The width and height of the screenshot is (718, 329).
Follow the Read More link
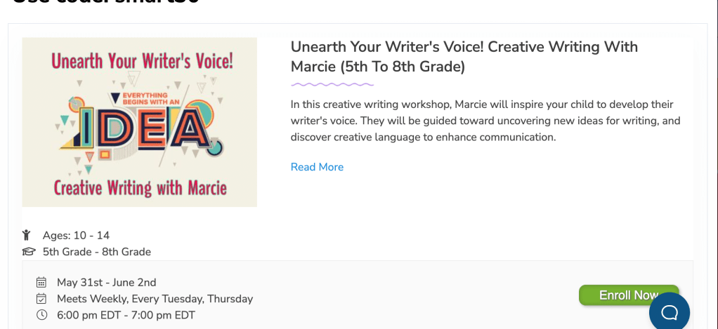pyautogui.click(x=317, y=167)
